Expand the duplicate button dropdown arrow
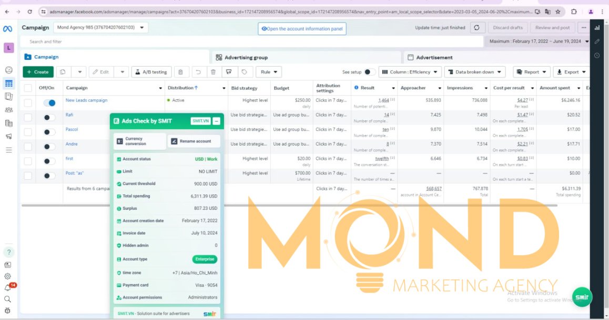609x320 pixels. tap(79, 72)
